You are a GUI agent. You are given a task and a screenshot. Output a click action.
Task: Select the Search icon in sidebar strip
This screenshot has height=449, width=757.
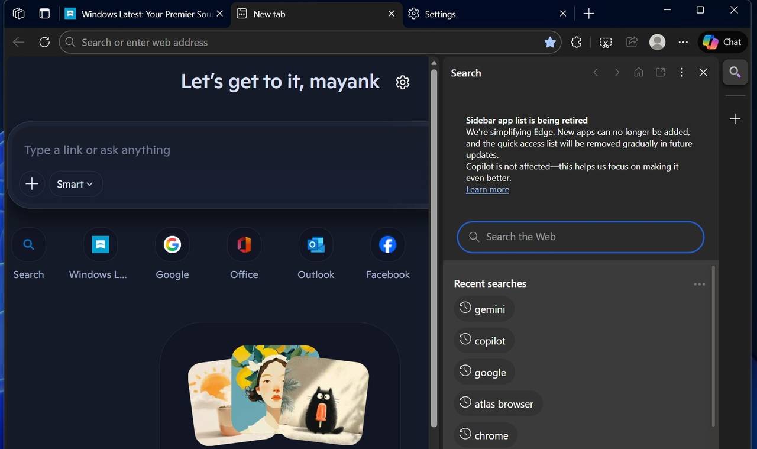[735, 72]
